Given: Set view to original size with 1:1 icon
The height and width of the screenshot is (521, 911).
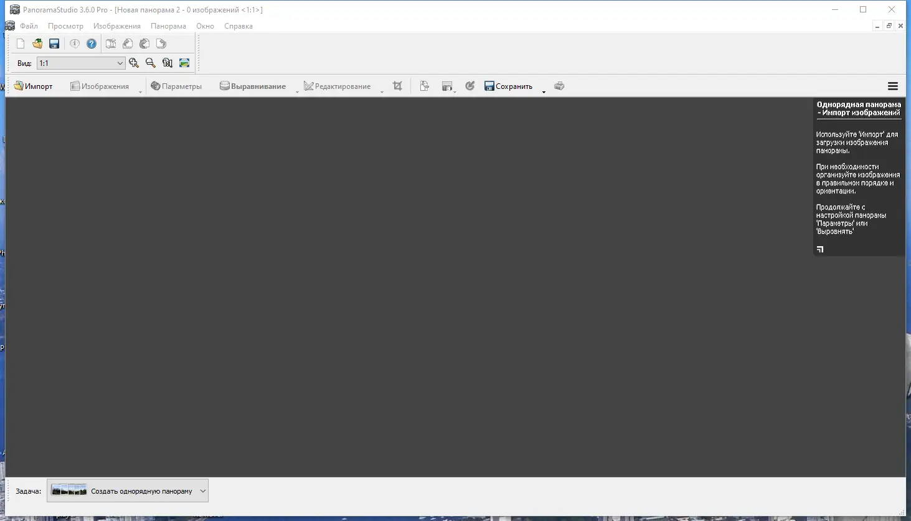Looking at the screenshot, I should click(167, 63).
